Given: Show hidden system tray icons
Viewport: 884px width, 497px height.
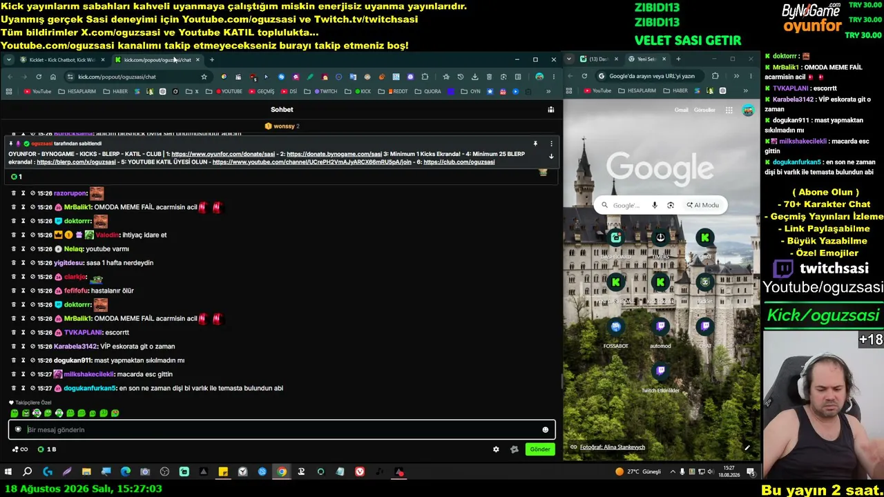Looking at the screenshot, I should click(673, 472).
